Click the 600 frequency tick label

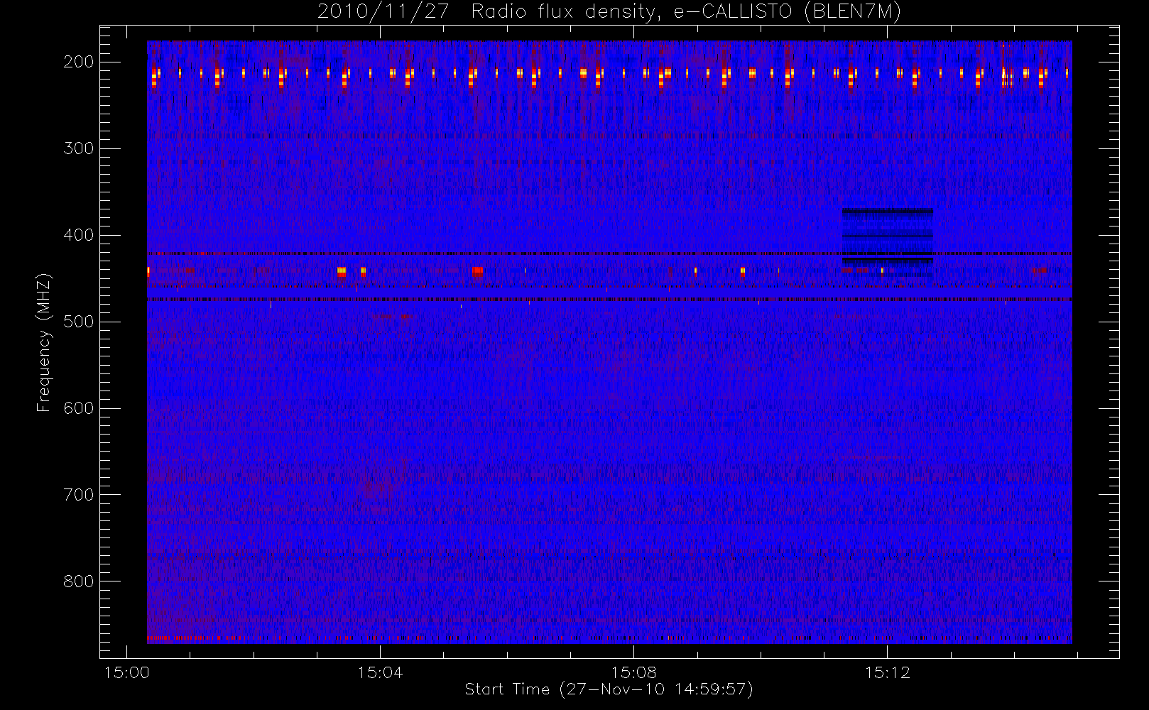78,408
